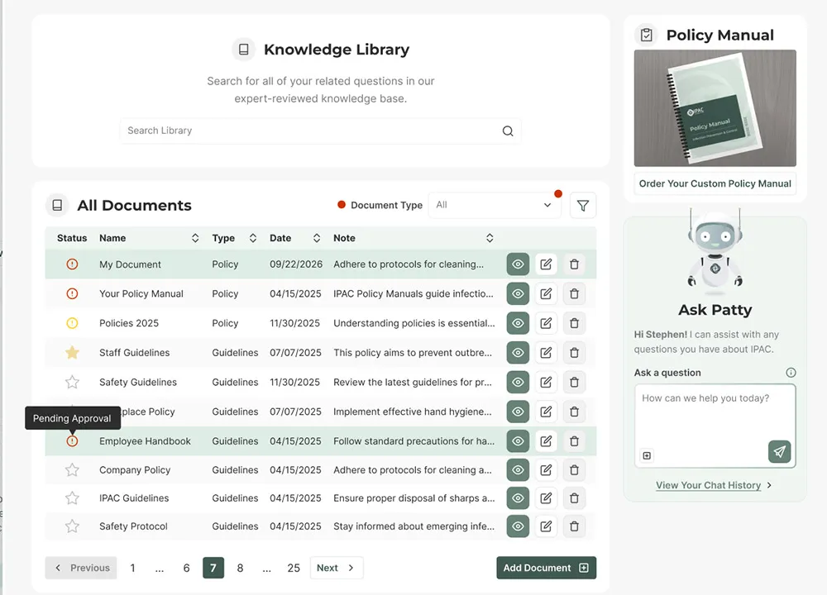The image size is (827, 595).
Task: Open the search icon in the library search bar
Action: pyautogui.click(x=508, y=131)
